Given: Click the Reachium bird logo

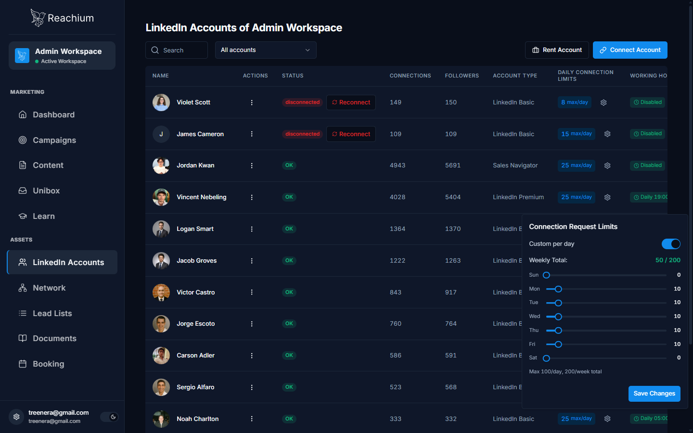Looking at the screenshot, I should (x=38, y=18).
